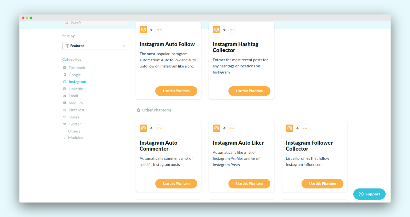
Task: Select the LinkedIn category
Action: (x=76, y=89)
